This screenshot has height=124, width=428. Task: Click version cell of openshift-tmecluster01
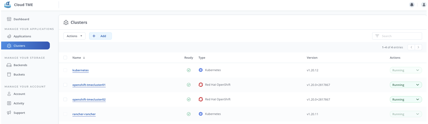318,85
